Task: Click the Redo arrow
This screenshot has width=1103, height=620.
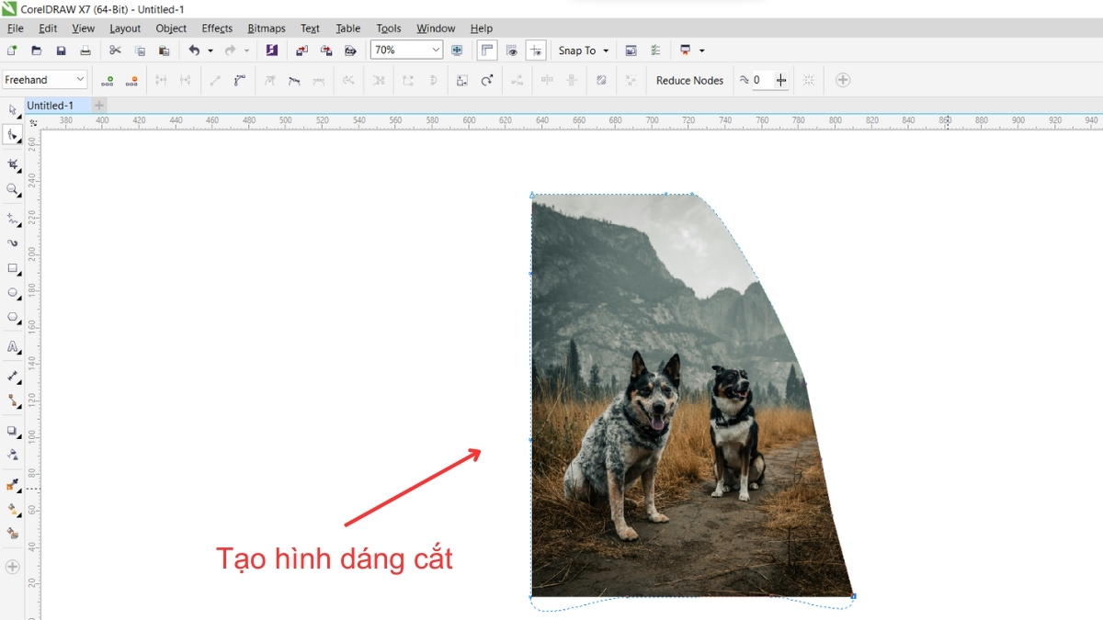Action: pyautogui.click(x=230, y=51)
